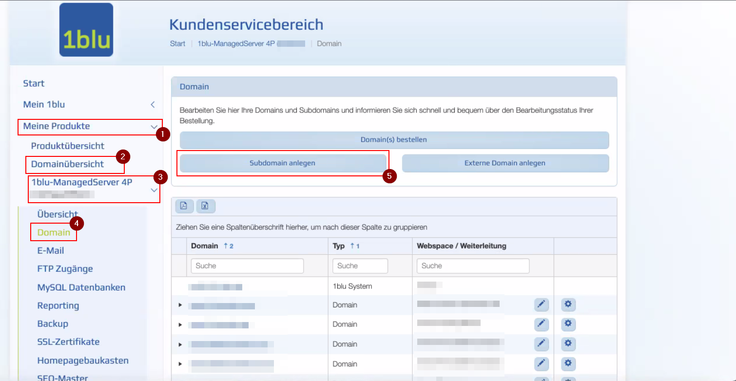This screenshot has height=381, width=736.
Task: Focus the Typ column search field
Action: tap(360, 266)
